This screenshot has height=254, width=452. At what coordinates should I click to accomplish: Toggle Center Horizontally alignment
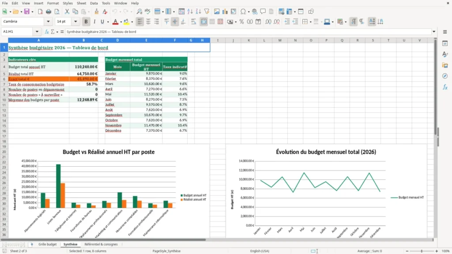click(x=148, y=22)
